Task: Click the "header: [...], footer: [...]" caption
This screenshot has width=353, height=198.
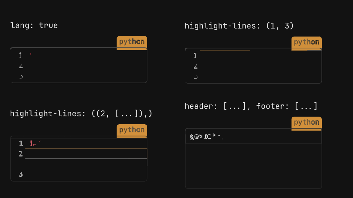Action: 251,106
